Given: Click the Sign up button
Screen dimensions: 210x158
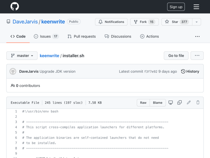Looking at the screenshot, I should (176, 7).
